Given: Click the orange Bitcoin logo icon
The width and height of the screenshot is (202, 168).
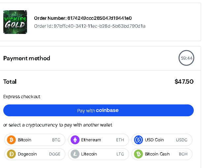Looking at the screenshot, I should pos(11,140).
